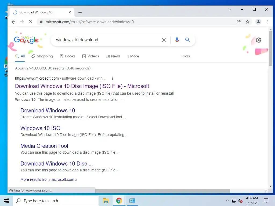Show more results from microsoft.com
This screenshot has height=206, width=275.
[49, 179]
